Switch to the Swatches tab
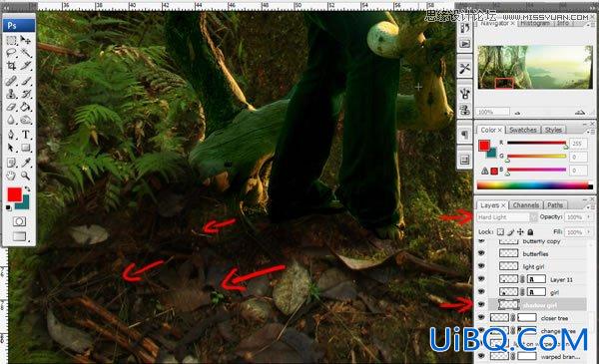The height and width of the screenshot is (364, 599). pos(523,130)
